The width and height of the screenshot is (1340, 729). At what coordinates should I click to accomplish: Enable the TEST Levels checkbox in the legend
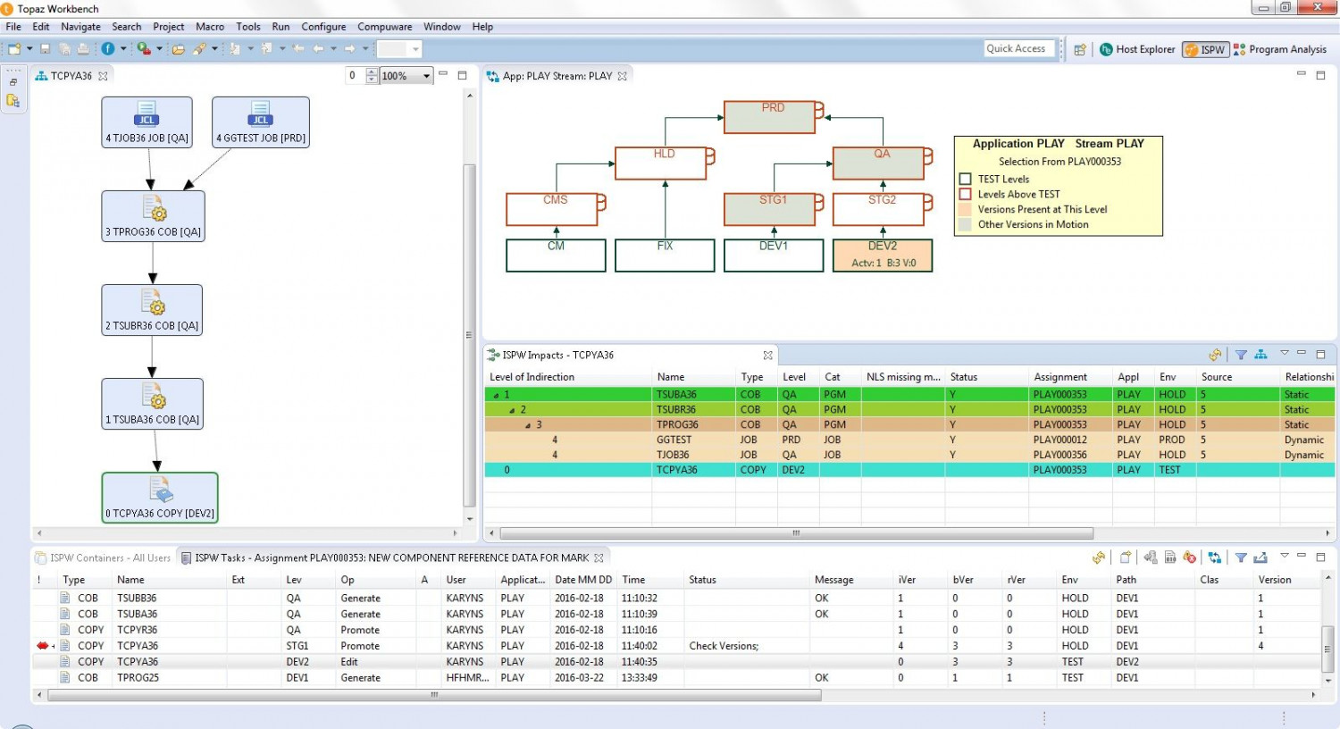(965, 178)
